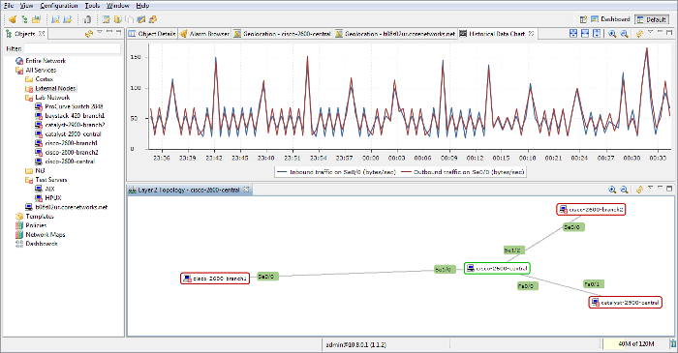Click the user manager toolbar icon
Screen dimensions: 678x353
click(x=153, y=19)
